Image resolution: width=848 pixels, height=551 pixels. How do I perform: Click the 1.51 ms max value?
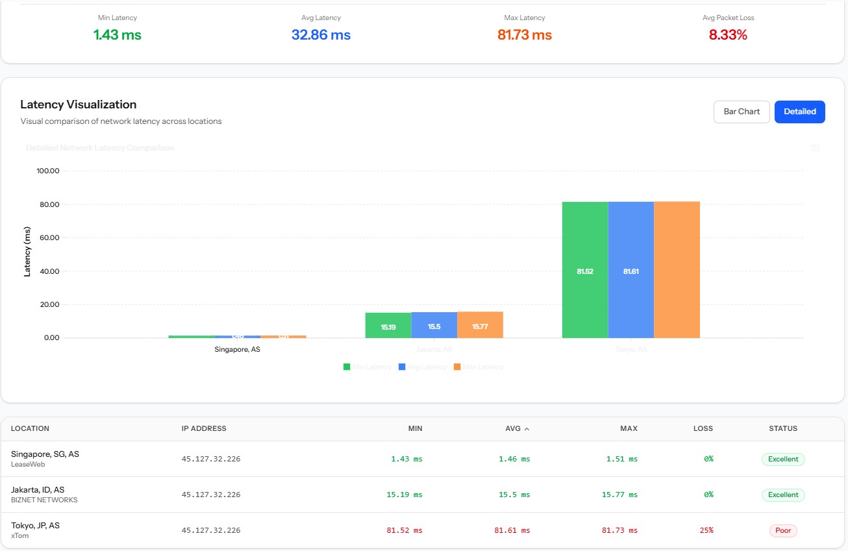622,459
